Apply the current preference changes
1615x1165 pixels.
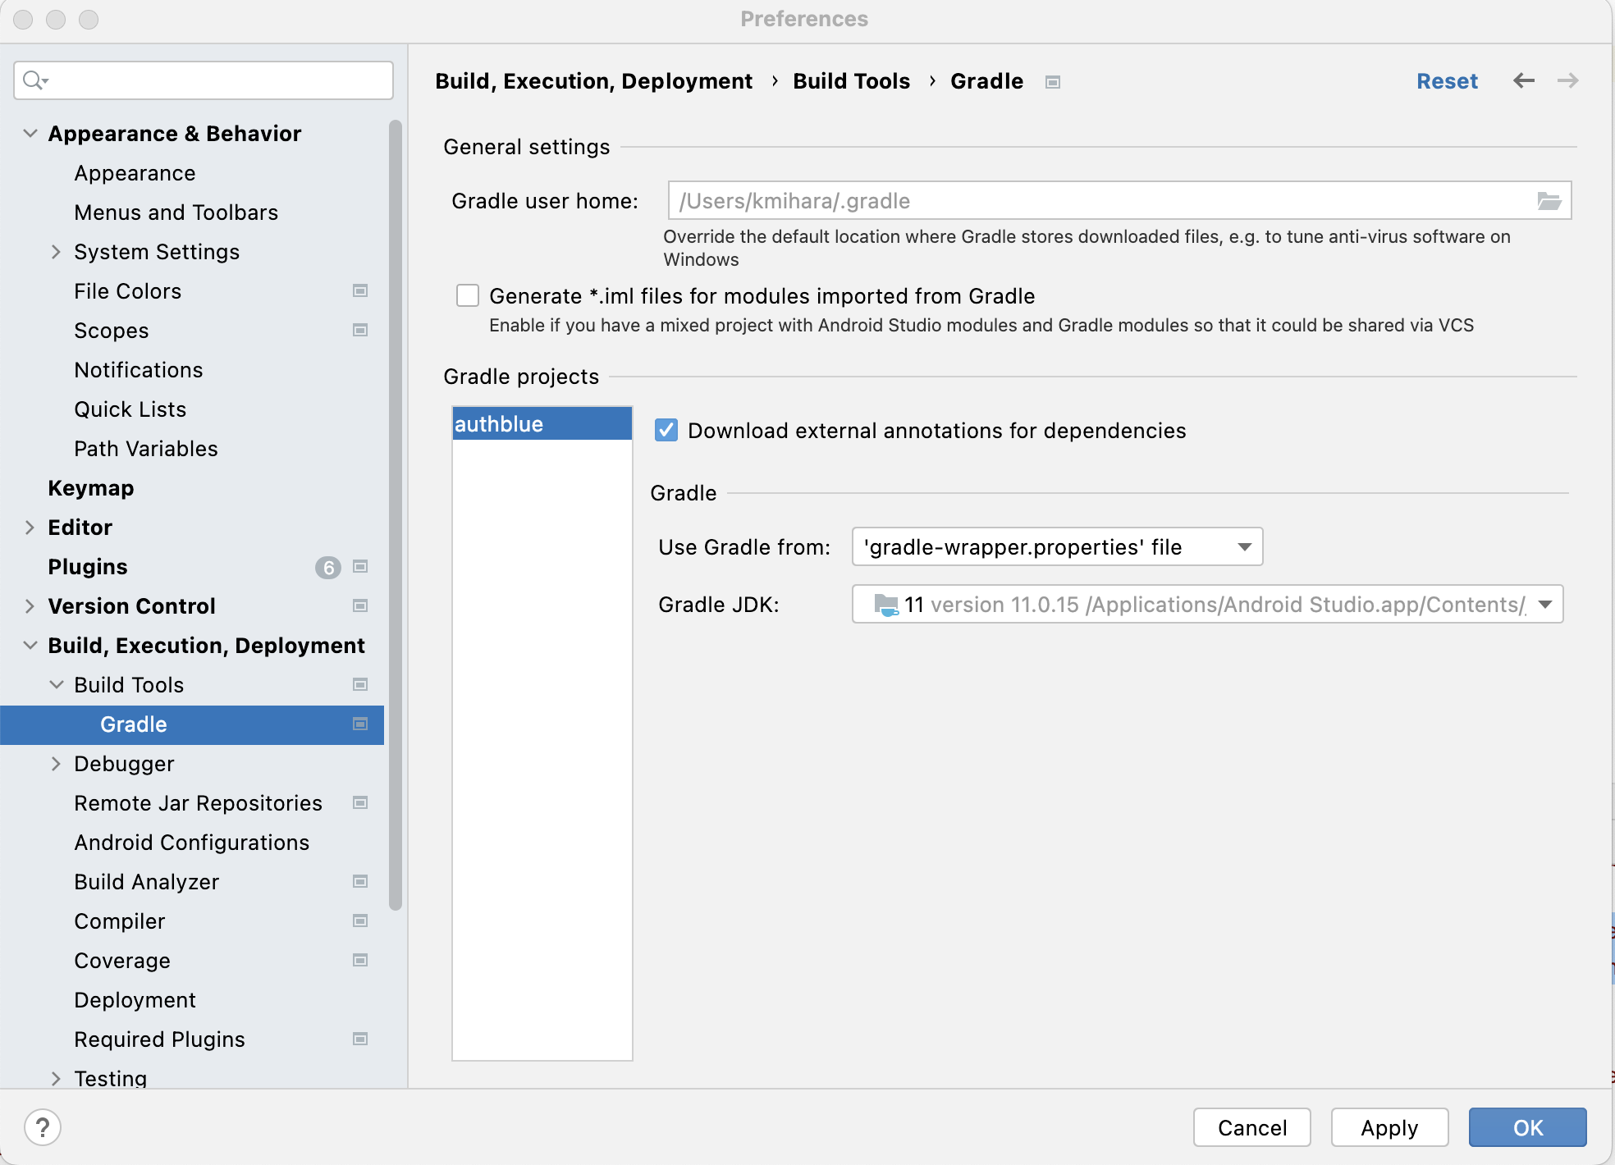click(x=1389, y=1127)
